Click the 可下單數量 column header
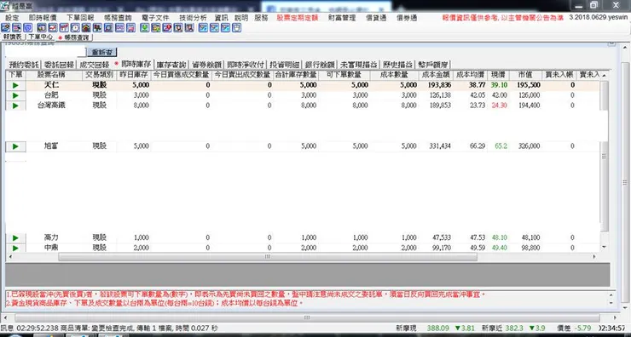Image resolution: width=631 pixels, height=337 pixels. 344,75
